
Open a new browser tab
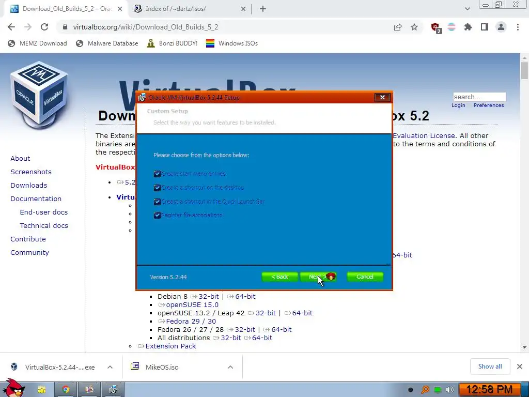263,9
